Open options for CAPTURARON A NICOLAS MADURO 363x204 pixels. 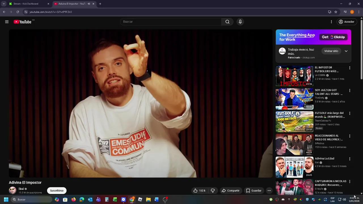click(350, 181)
